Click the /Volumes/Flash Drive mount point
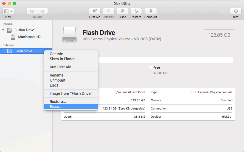This screenshot has width=244, height=152. tap(131, 92)
